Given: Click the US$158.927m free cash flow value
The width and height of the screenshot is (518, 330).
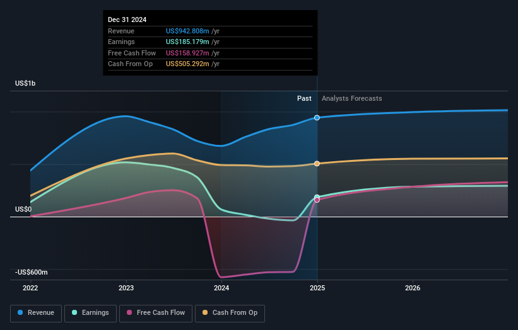Looking at the screenshot, I should pyautogui.click(x=187, y=53).
